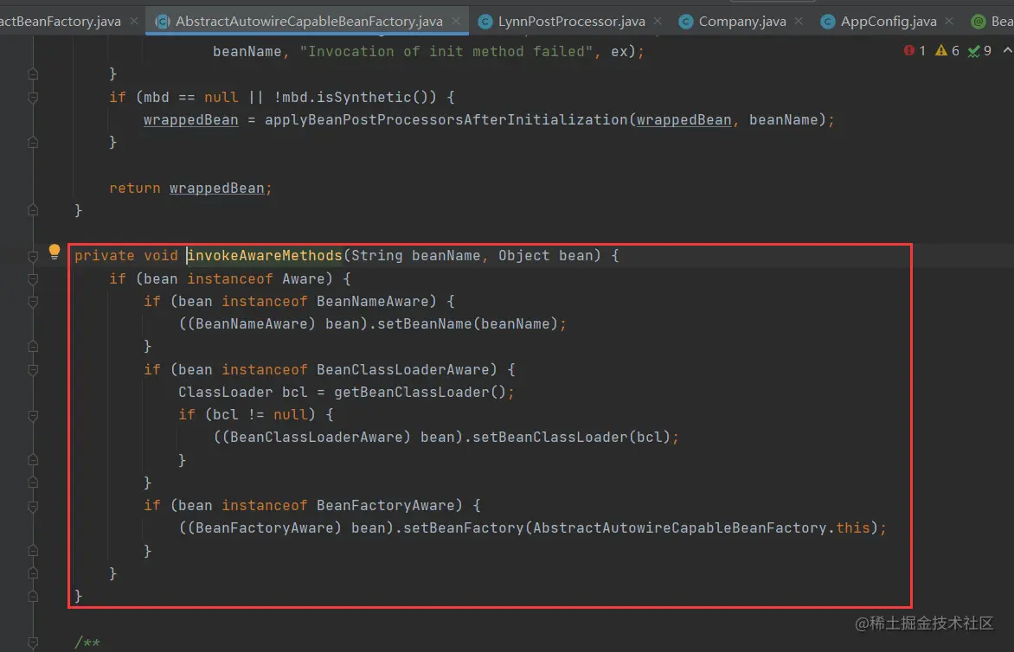Viewport: 1014px width, 652px height.
Task: Click the setBeanFactory method call
Action: (x=464, y=528)
